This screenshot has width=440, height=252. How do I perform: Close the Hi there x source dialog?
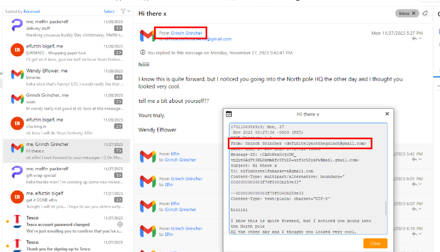tap(387, 113)
